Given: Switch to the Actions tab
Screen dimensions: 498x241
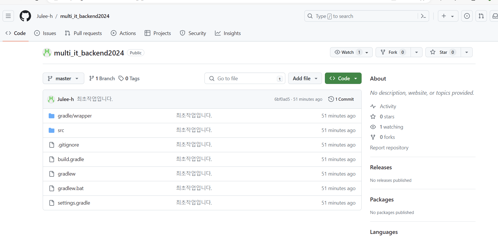Looking at the screenshot, I should pyautogui.click(x=123, y=33).
